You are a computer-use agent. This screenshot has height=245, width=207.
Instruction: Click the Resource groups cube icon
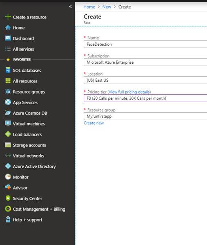point(8,91)
